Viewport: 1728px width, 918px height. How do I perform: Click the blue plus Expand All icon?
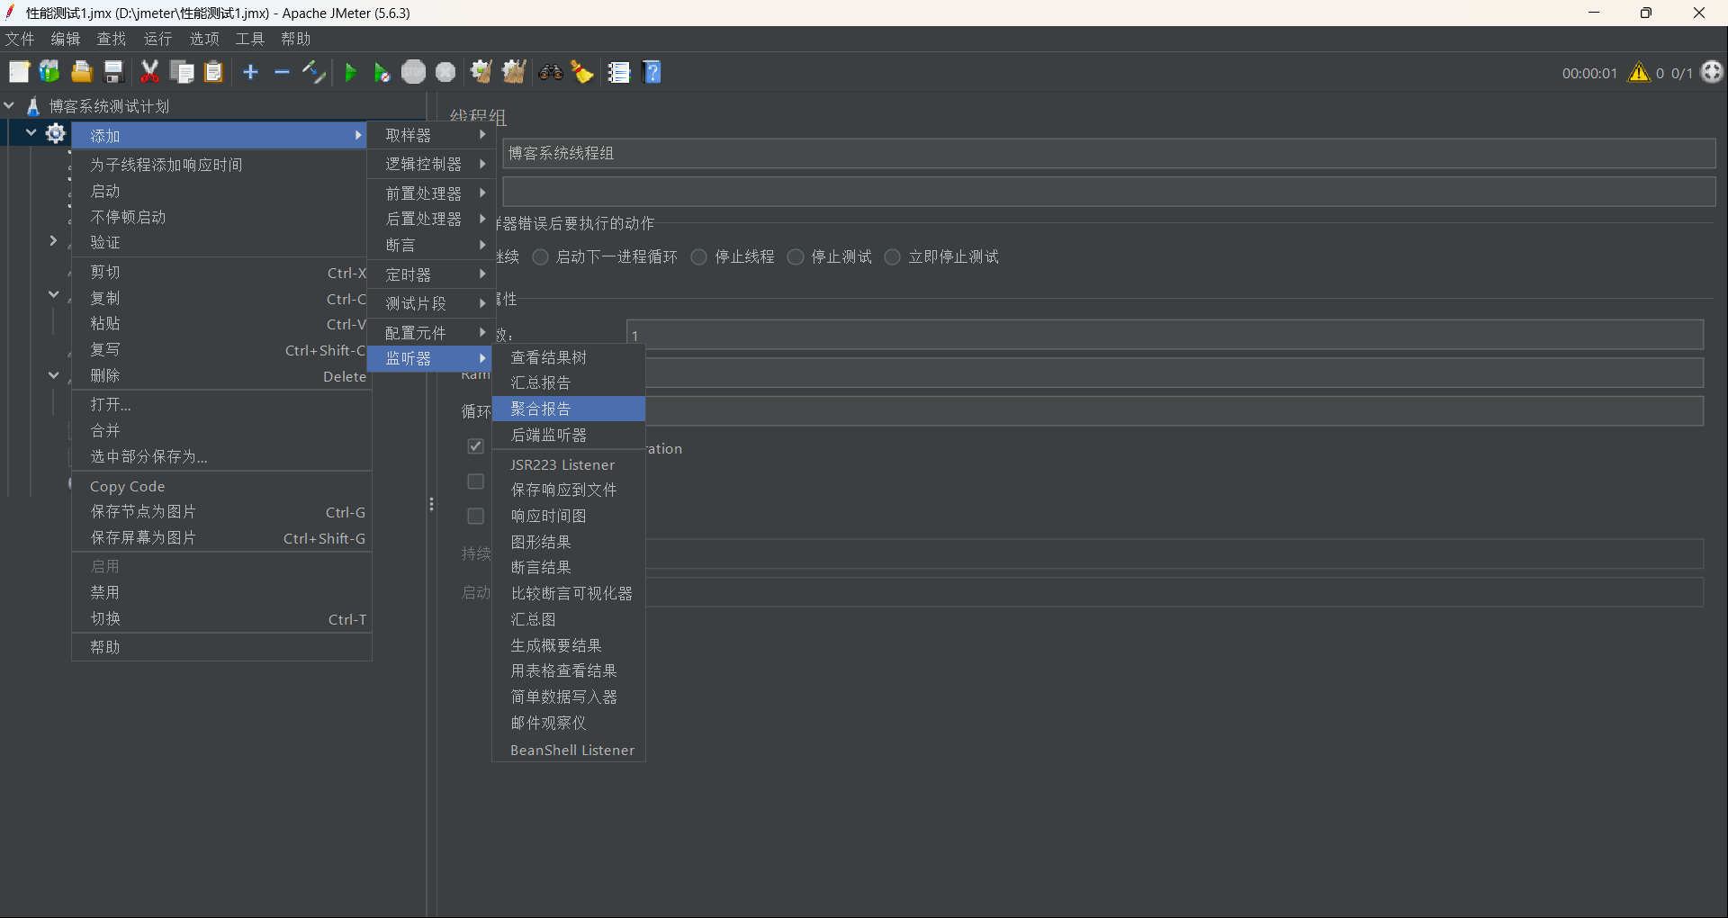[x=251, y=72]
